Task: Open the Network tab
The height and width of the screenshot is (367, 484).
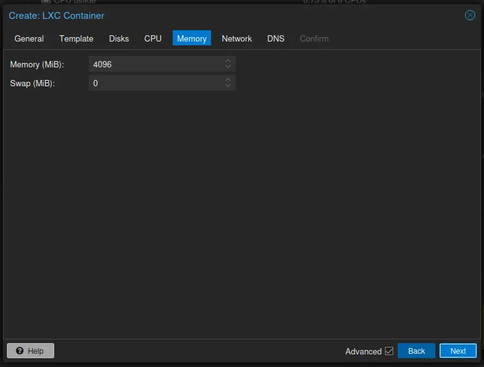Action: coord(237,38)
